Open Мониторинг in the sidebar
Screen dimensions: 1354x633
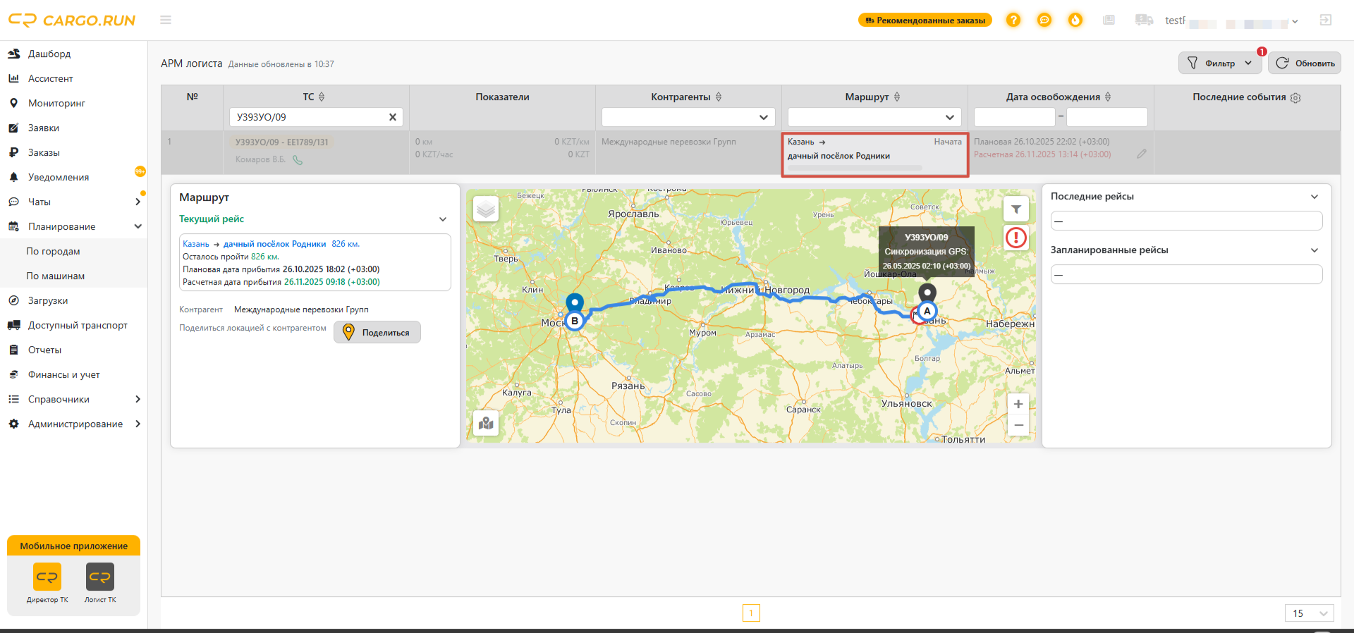tap(56, 103)
